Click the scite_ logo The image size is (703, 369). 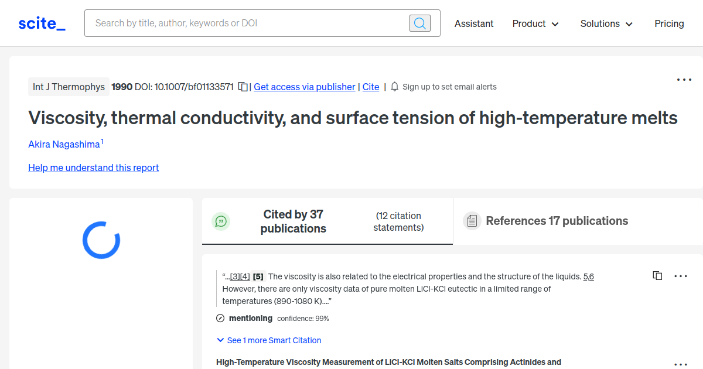click(x=41, y=23)
